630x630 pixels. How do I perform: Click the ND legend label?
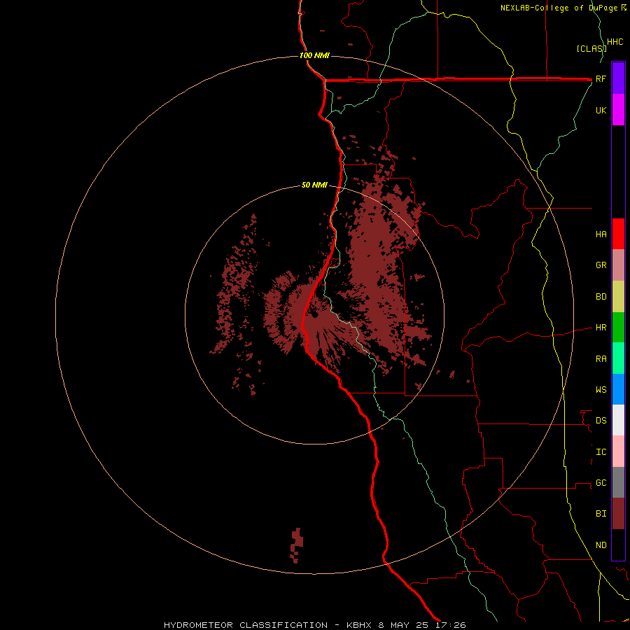(x=601, y=545)
